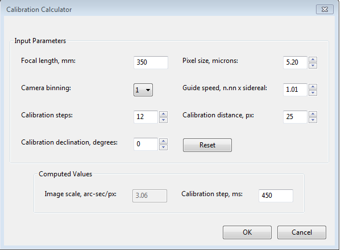Decrease the Pixel size value with down arrow
Viewport: 341px width, 250px height.
[313, 66]
